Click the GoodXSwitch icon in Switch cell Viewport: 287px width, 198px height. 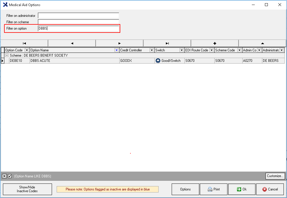tap(158, 61)
